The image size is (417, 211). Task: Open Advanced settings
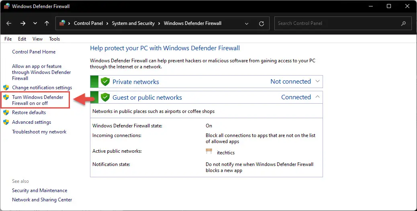coord(31,122)
